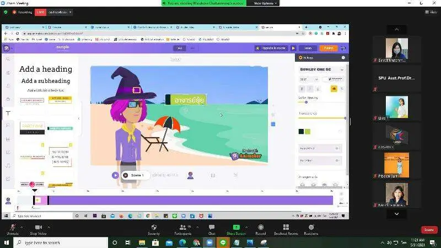Select the 'Add a heading' text preset

(46, 69)
